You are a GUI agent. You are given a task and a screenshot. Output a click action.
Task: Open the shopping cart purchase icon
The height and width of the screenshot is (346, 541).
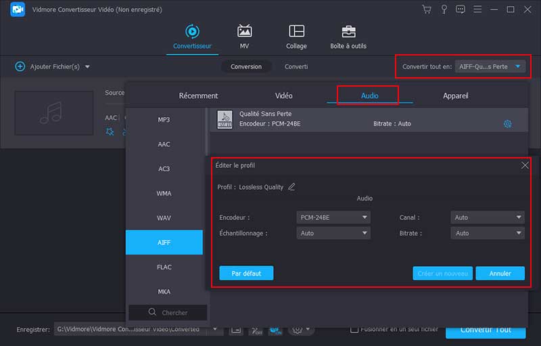click(427, 9)
